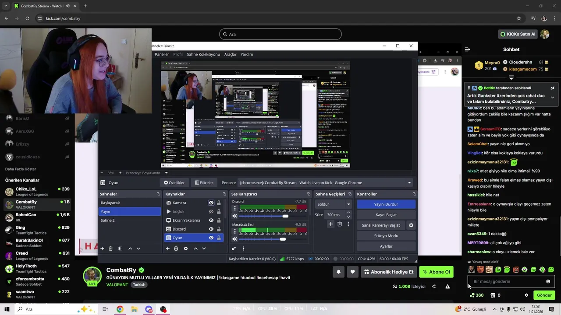Viewport: 561px width, 315px height.
Task: Open Chrome from Windows taskbar
Action: 120,309
